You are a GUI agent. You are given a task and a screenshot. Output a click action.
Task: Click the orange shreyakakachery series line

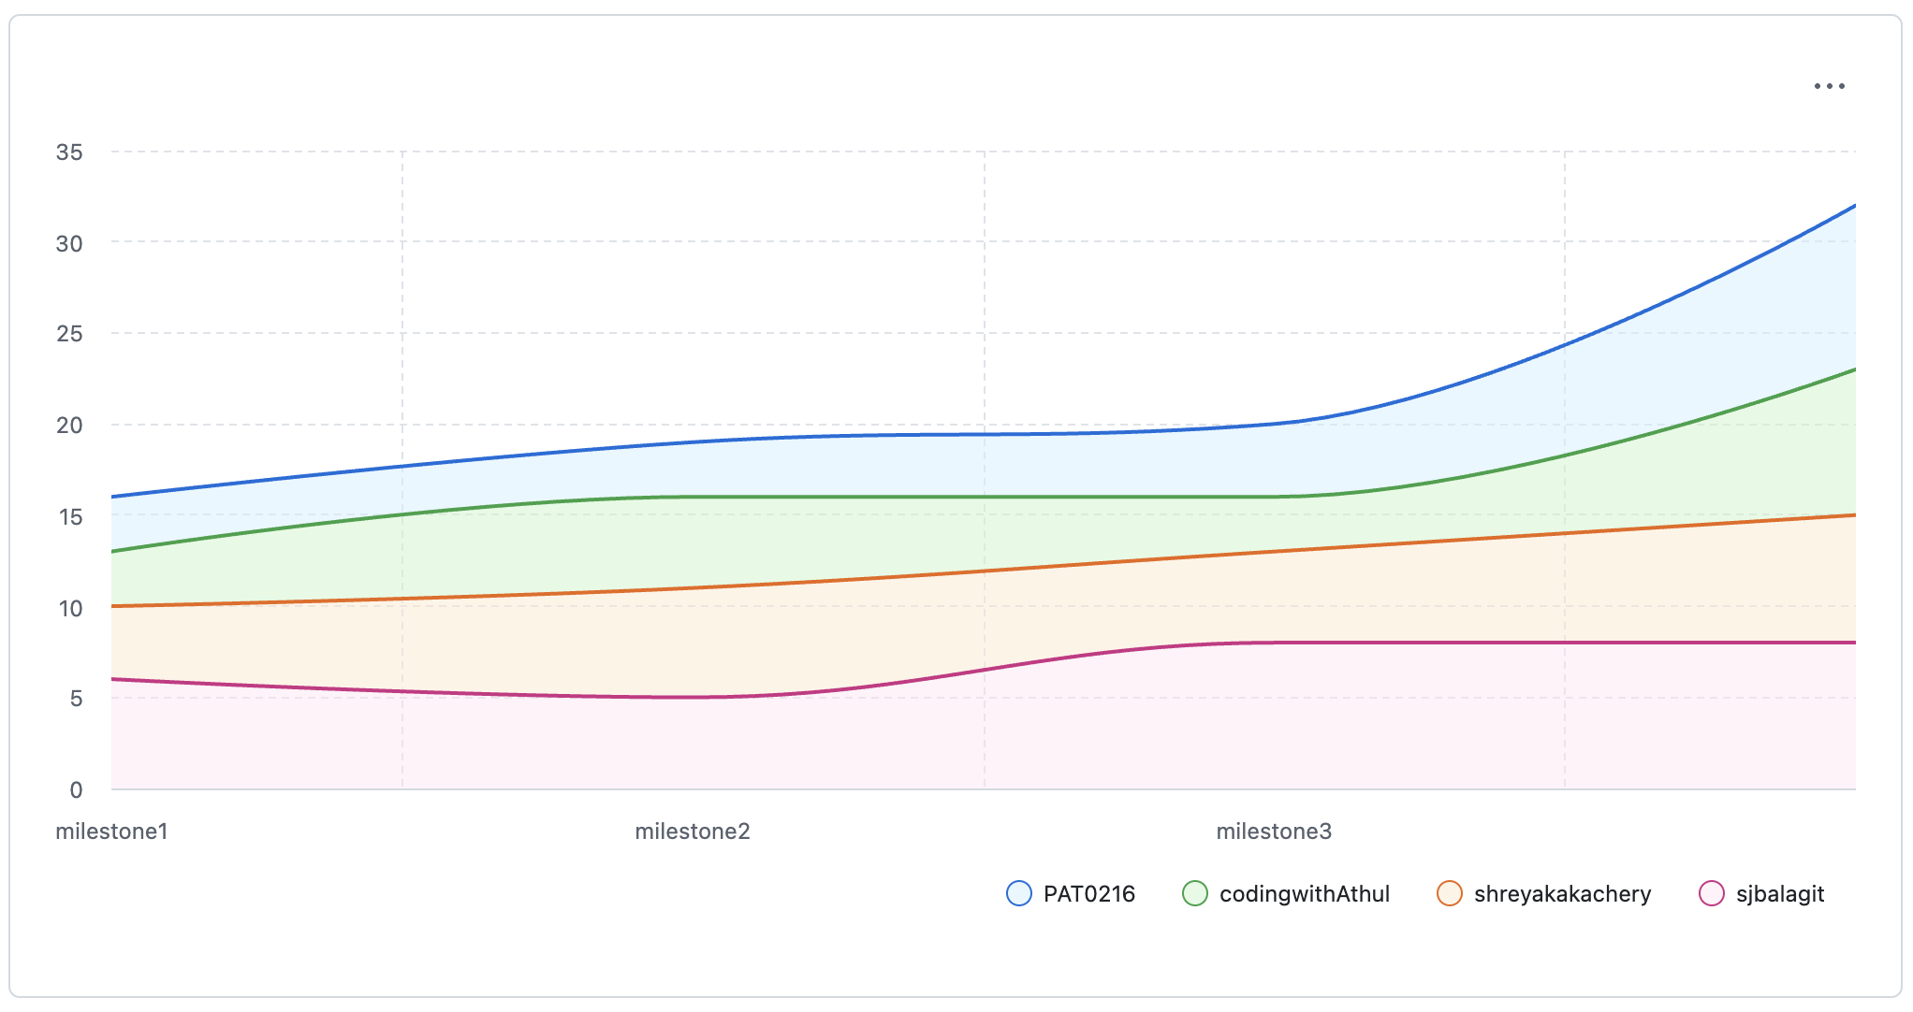pos(983,571)
